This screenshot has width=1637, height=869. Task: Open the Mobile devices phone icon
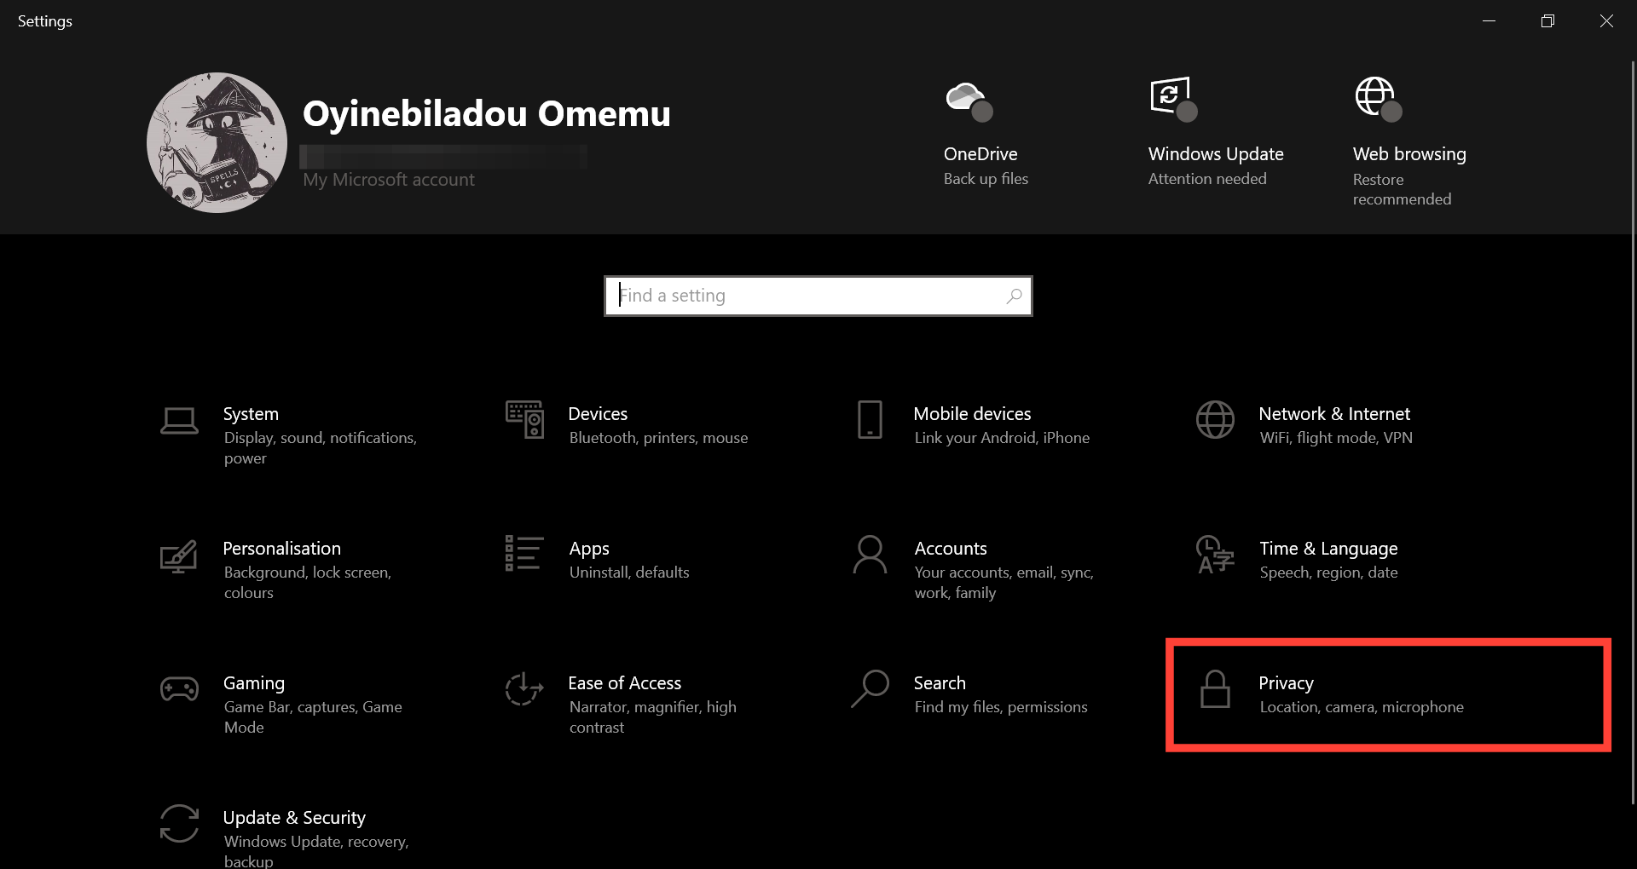point(870,420)
